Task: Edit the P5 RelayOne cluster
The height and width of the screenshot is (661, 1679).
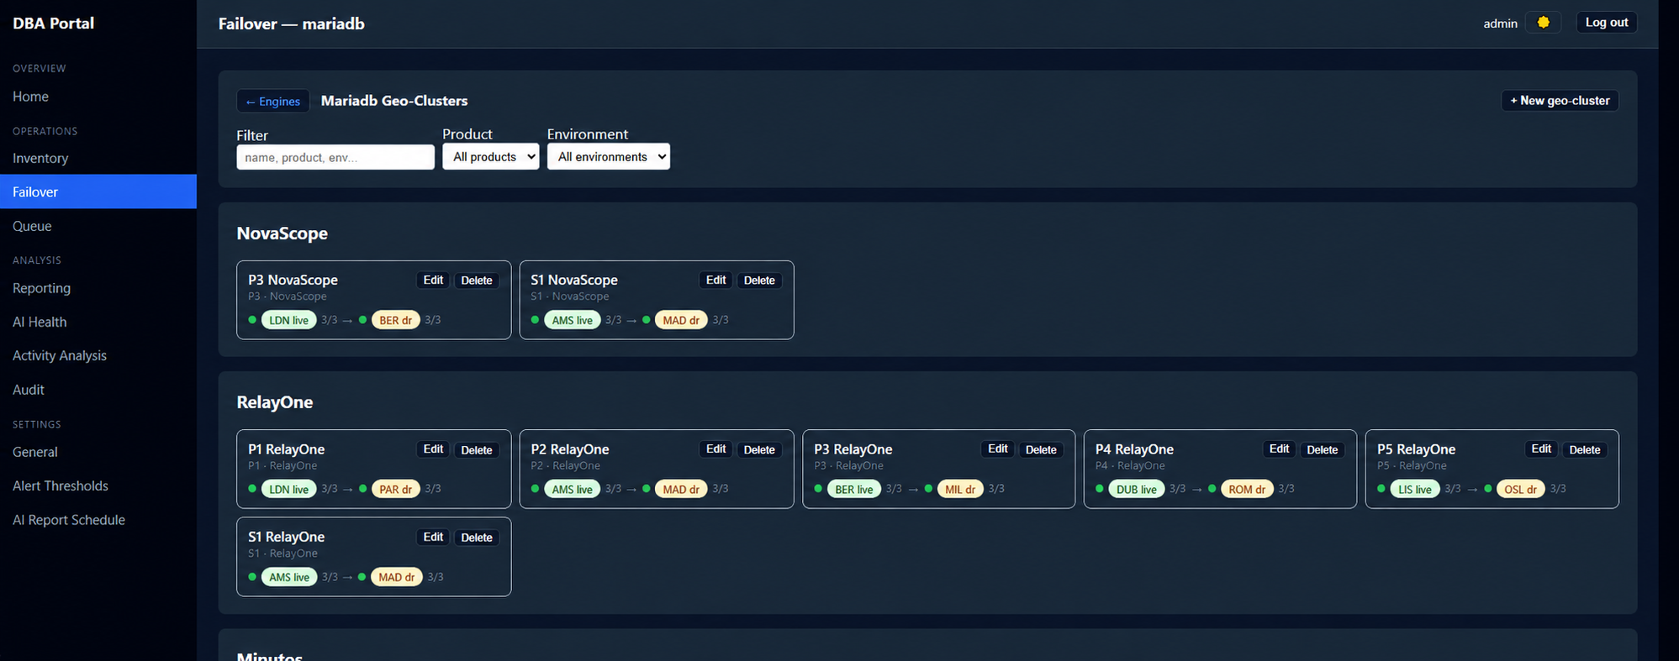Action: tap(1541, 449)
